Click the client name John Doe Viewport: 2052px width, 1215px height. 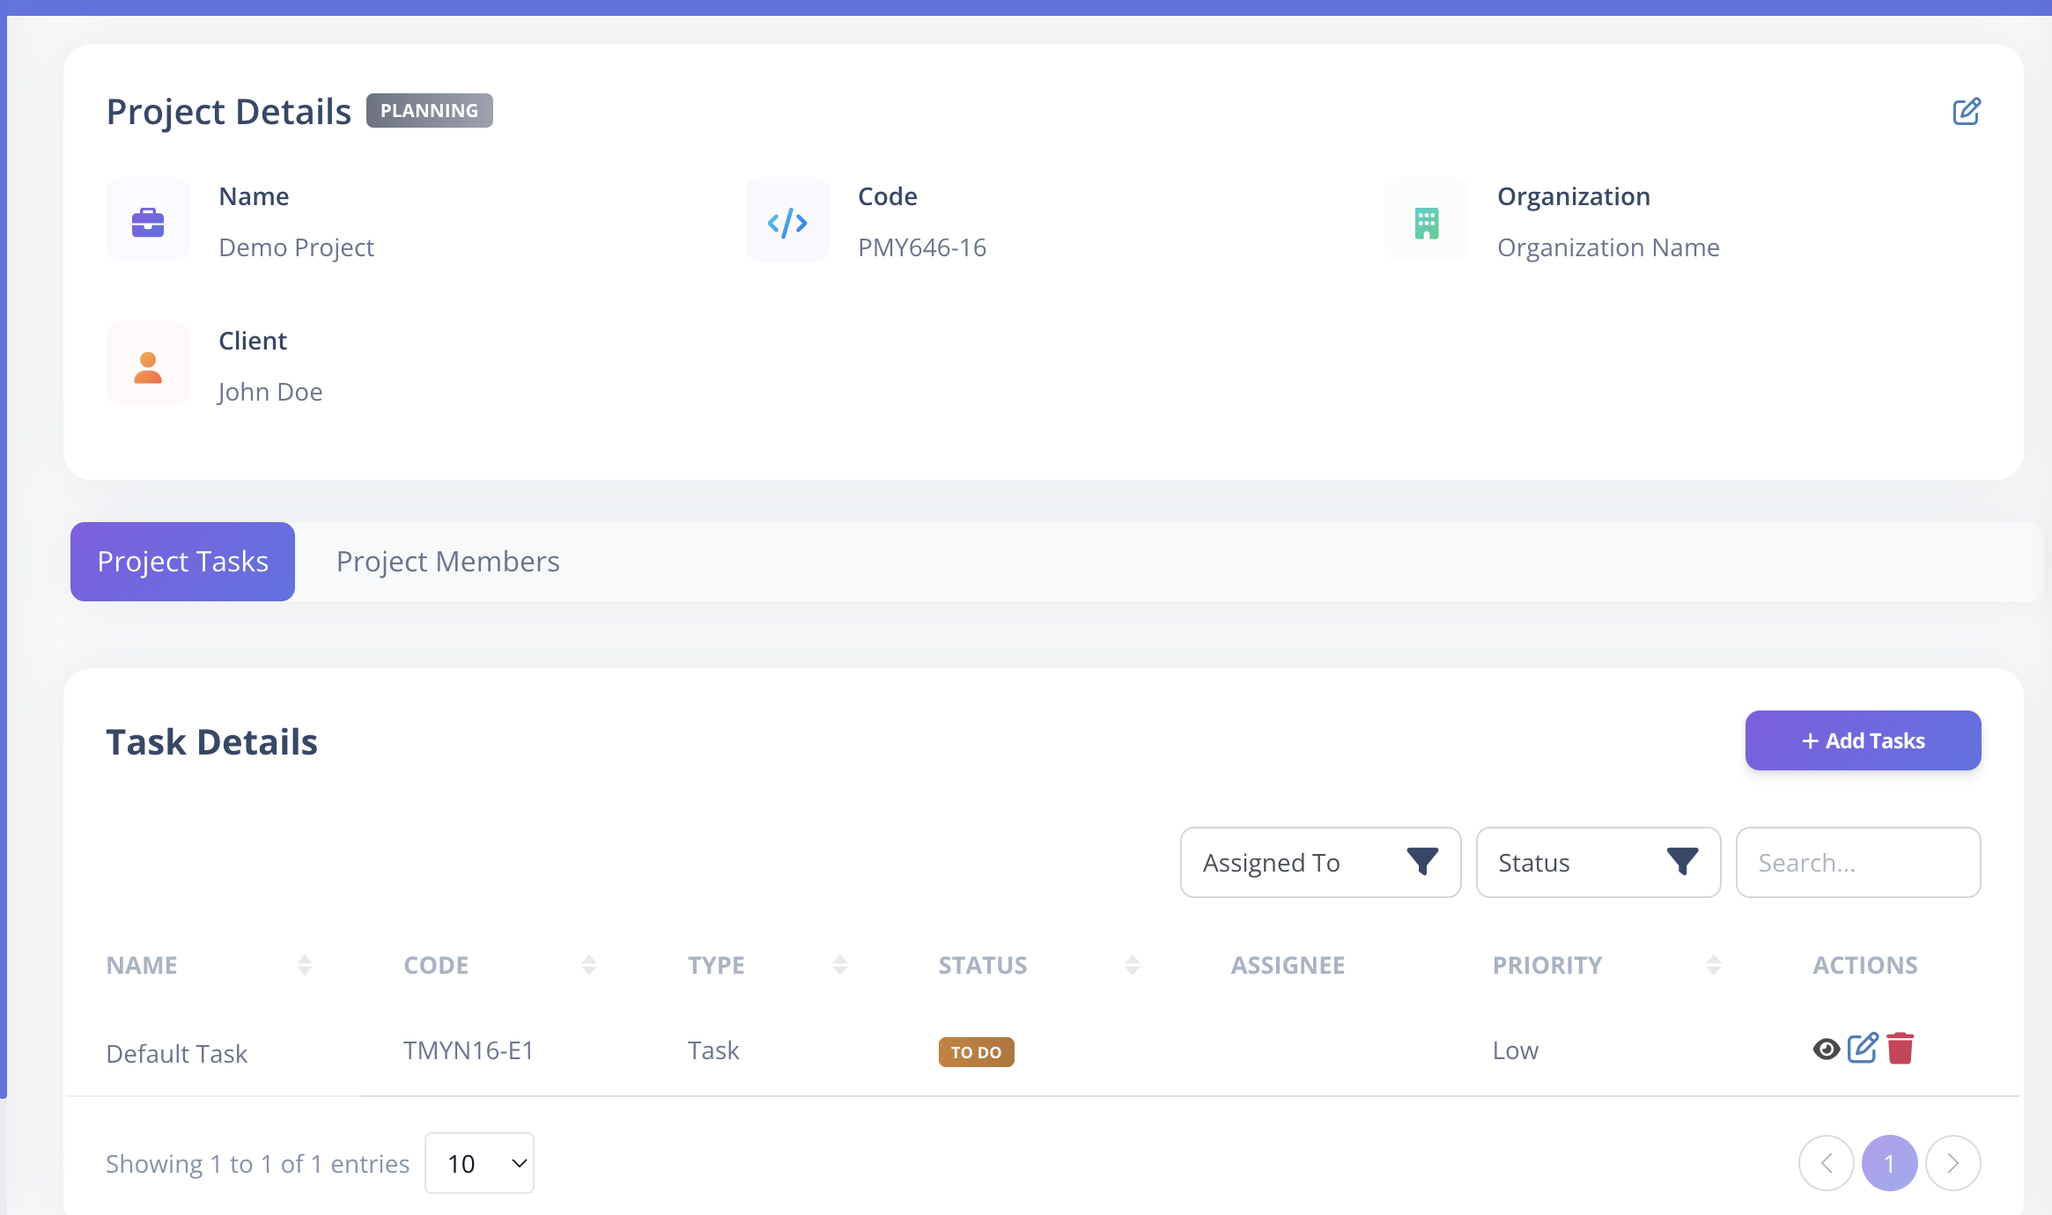click(x=270, y=392)
